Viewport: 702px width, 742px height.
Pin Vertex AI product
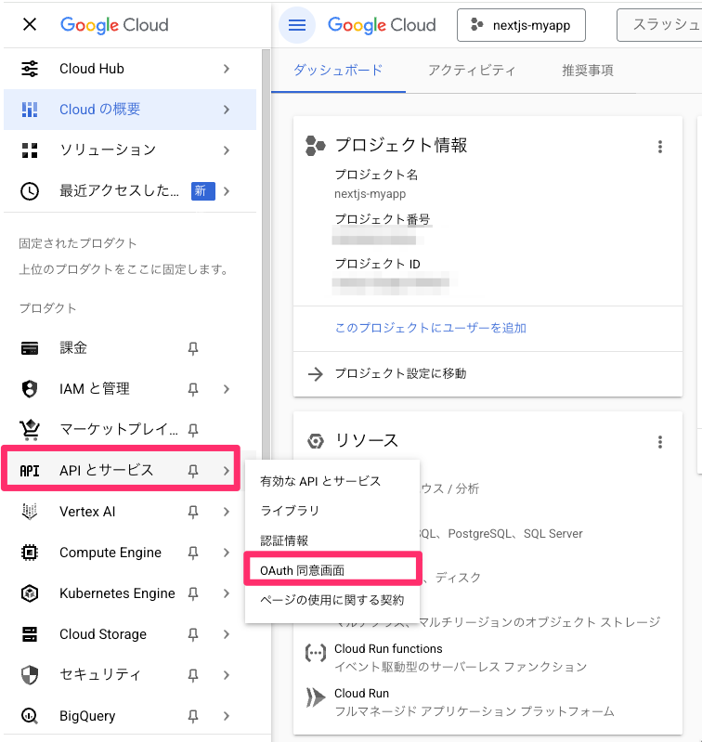point(193,512)
